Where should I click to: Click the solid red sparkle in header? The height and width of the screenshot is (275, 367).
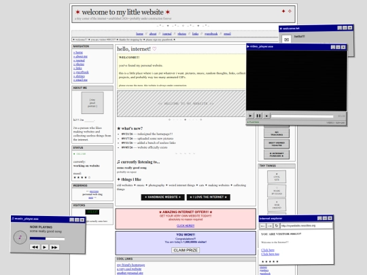[x=283, y=11]
